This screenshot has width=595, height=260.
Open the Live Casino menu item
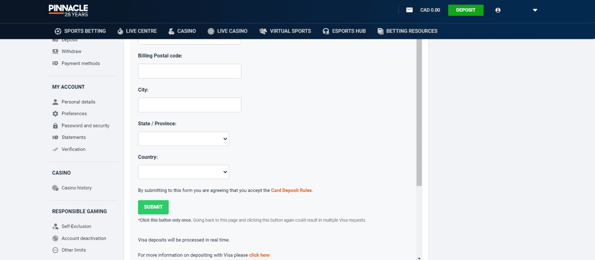pos(228,31)
